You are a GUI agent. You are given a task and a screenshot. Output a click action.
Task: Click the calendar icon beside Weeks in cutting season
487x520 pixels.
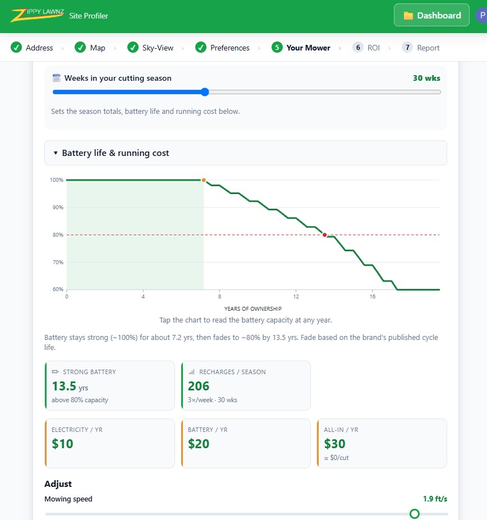(x=57, y=78)
